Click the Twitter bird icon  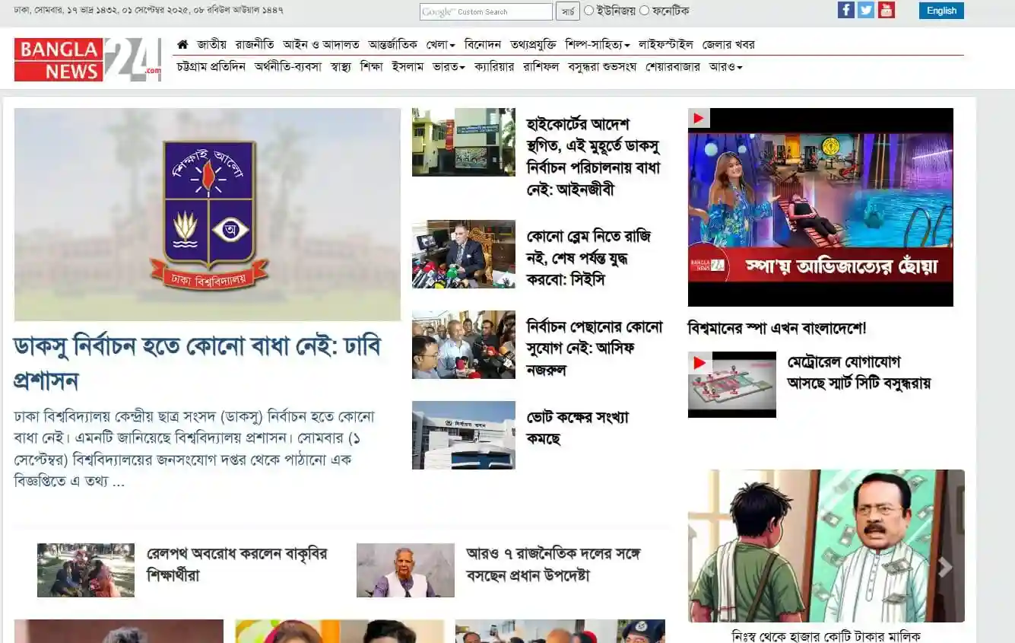click(x=866, y=10)
